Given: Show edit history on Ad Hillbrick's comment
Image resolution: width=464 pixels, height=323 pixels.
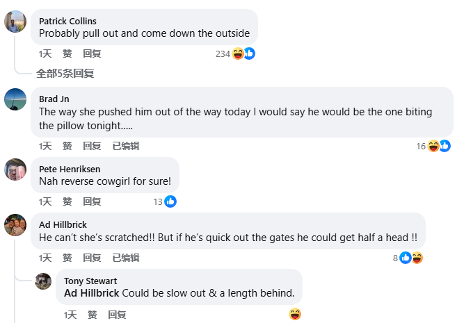Looking at the screenshot, I should click(125, 258).
